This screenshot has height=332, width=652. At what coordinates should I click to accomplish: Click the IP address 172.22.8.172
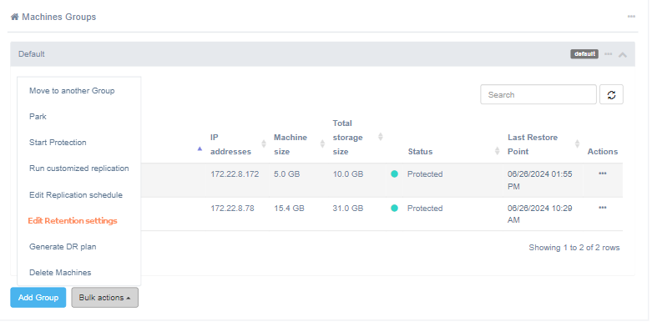pyautogui.click(x=235, y=174)
